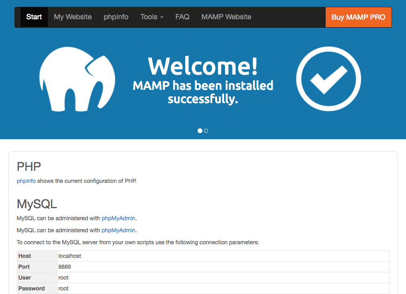Viewport: 406px width, 294px height.
Task: Go to My Website in navbar
Action: click(73, 17)
